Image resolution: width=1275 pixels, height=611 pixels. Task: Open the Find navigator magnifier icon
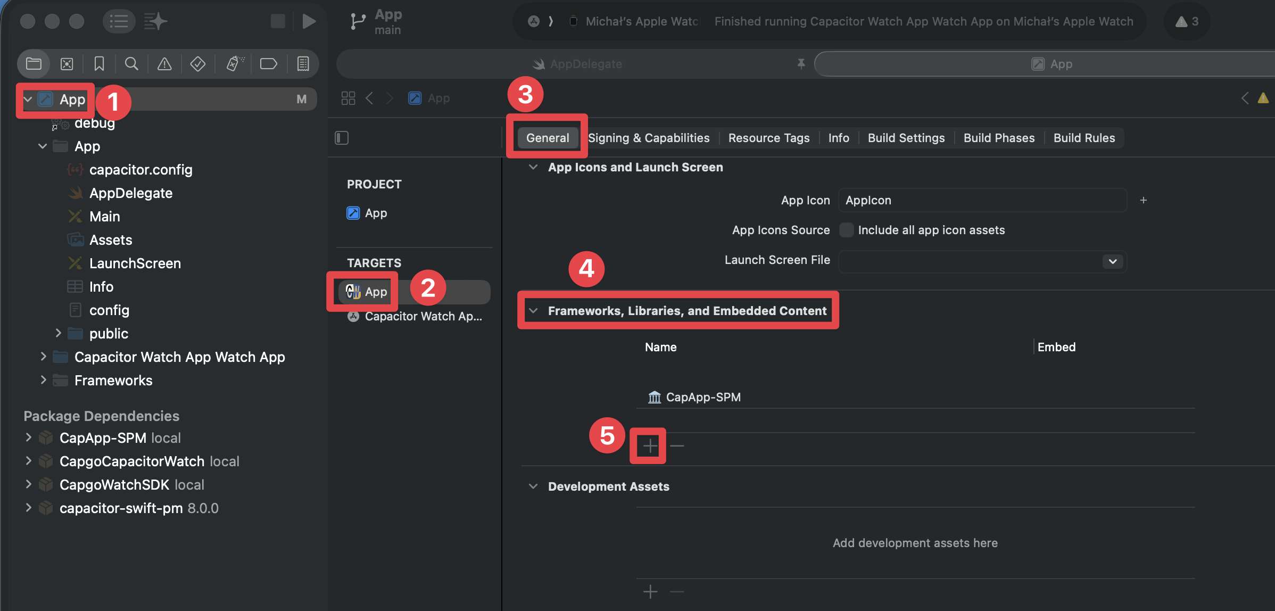(131, 64)
